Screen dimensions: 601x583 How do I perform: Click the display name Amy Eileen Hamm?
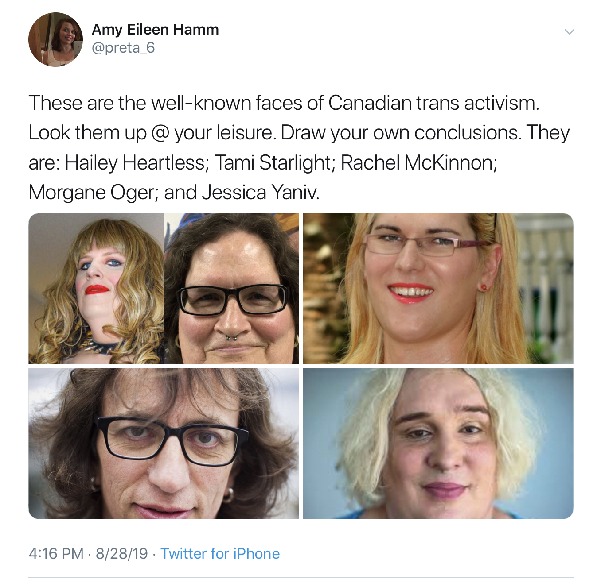point(155,29)
